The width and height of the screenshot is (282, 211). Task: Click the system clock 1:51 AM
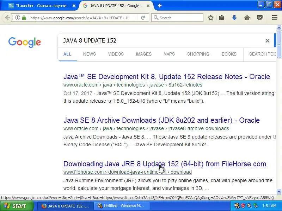click(x=269, y=206)
